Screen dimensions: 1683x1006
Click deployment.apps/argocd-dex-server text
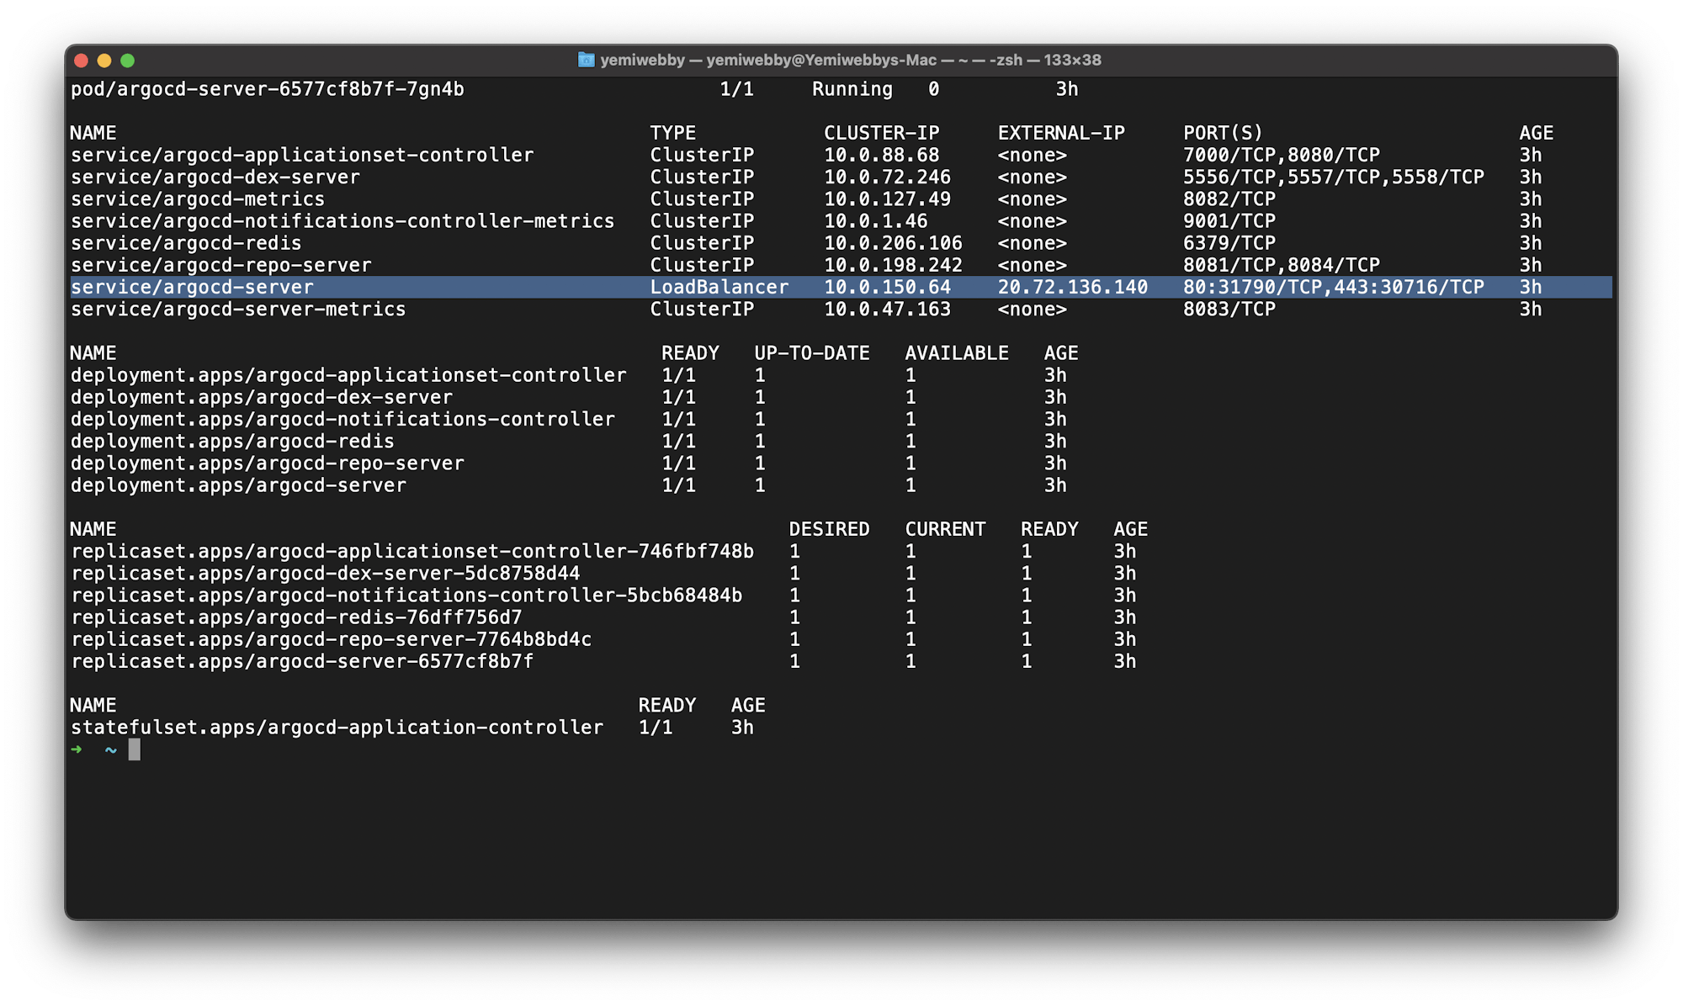[261, 397]
